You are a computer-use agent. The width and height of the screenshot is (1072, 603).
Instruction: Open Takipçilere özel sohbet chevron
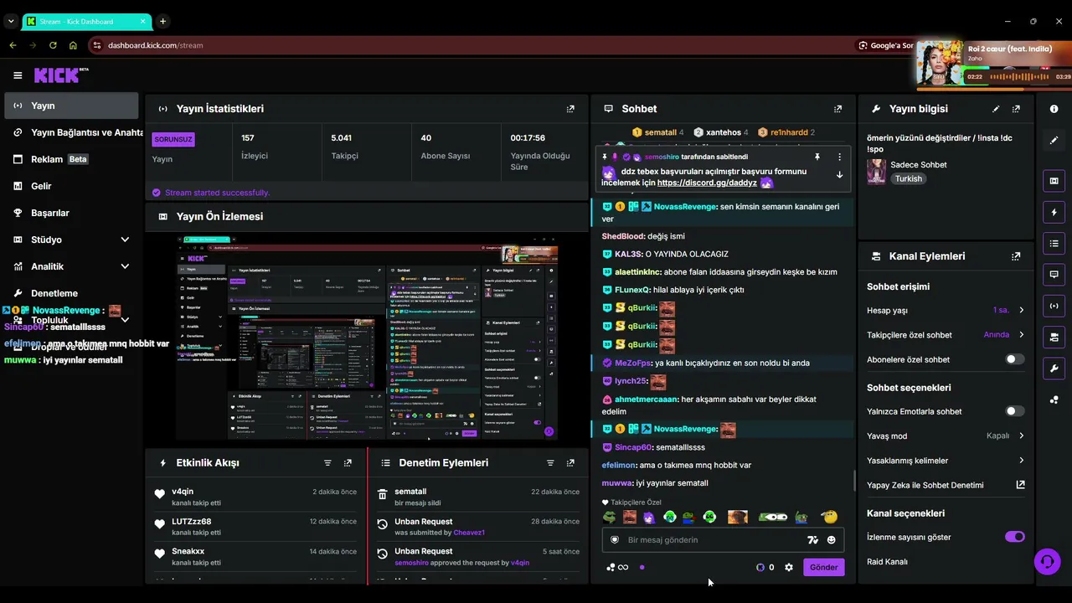(x=1021, y=335)
